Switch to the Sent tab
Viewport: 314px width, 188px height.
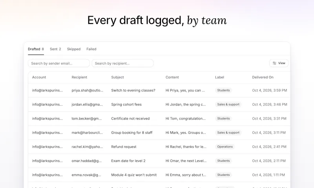click(x=55, y=49)
